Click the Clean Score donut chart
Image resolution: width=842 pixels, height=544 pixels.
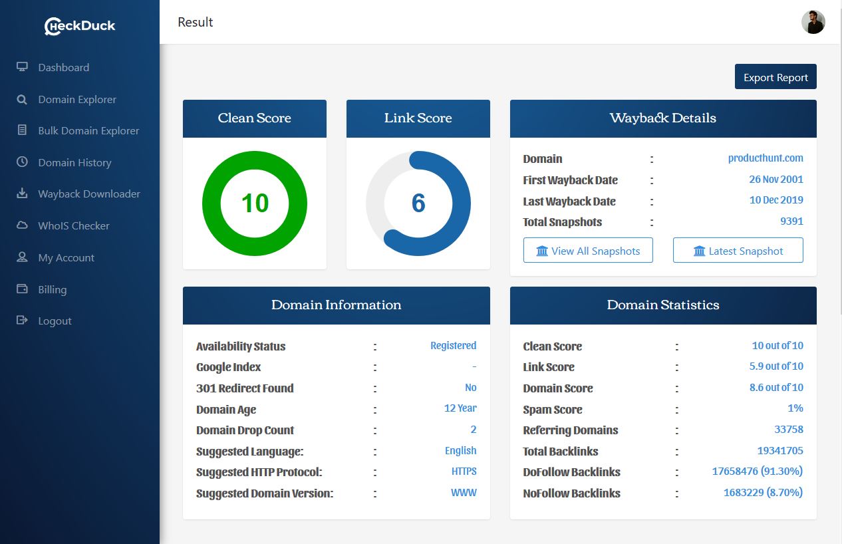[x=254, y=204]
